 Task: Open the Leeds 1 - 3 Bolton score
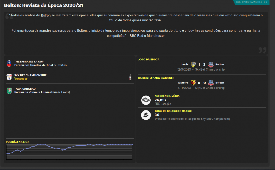202,65
